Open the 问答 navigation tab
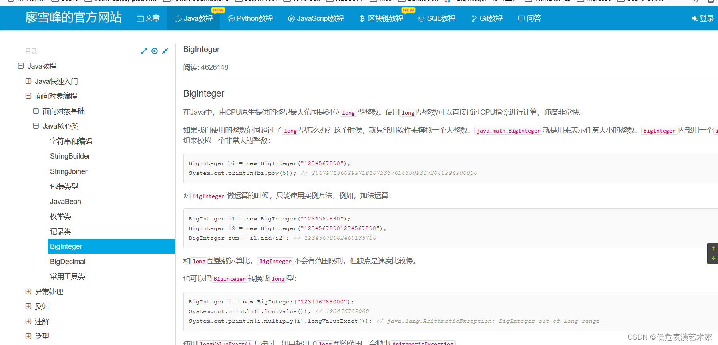The image size is (718, 345). point(529,18)
